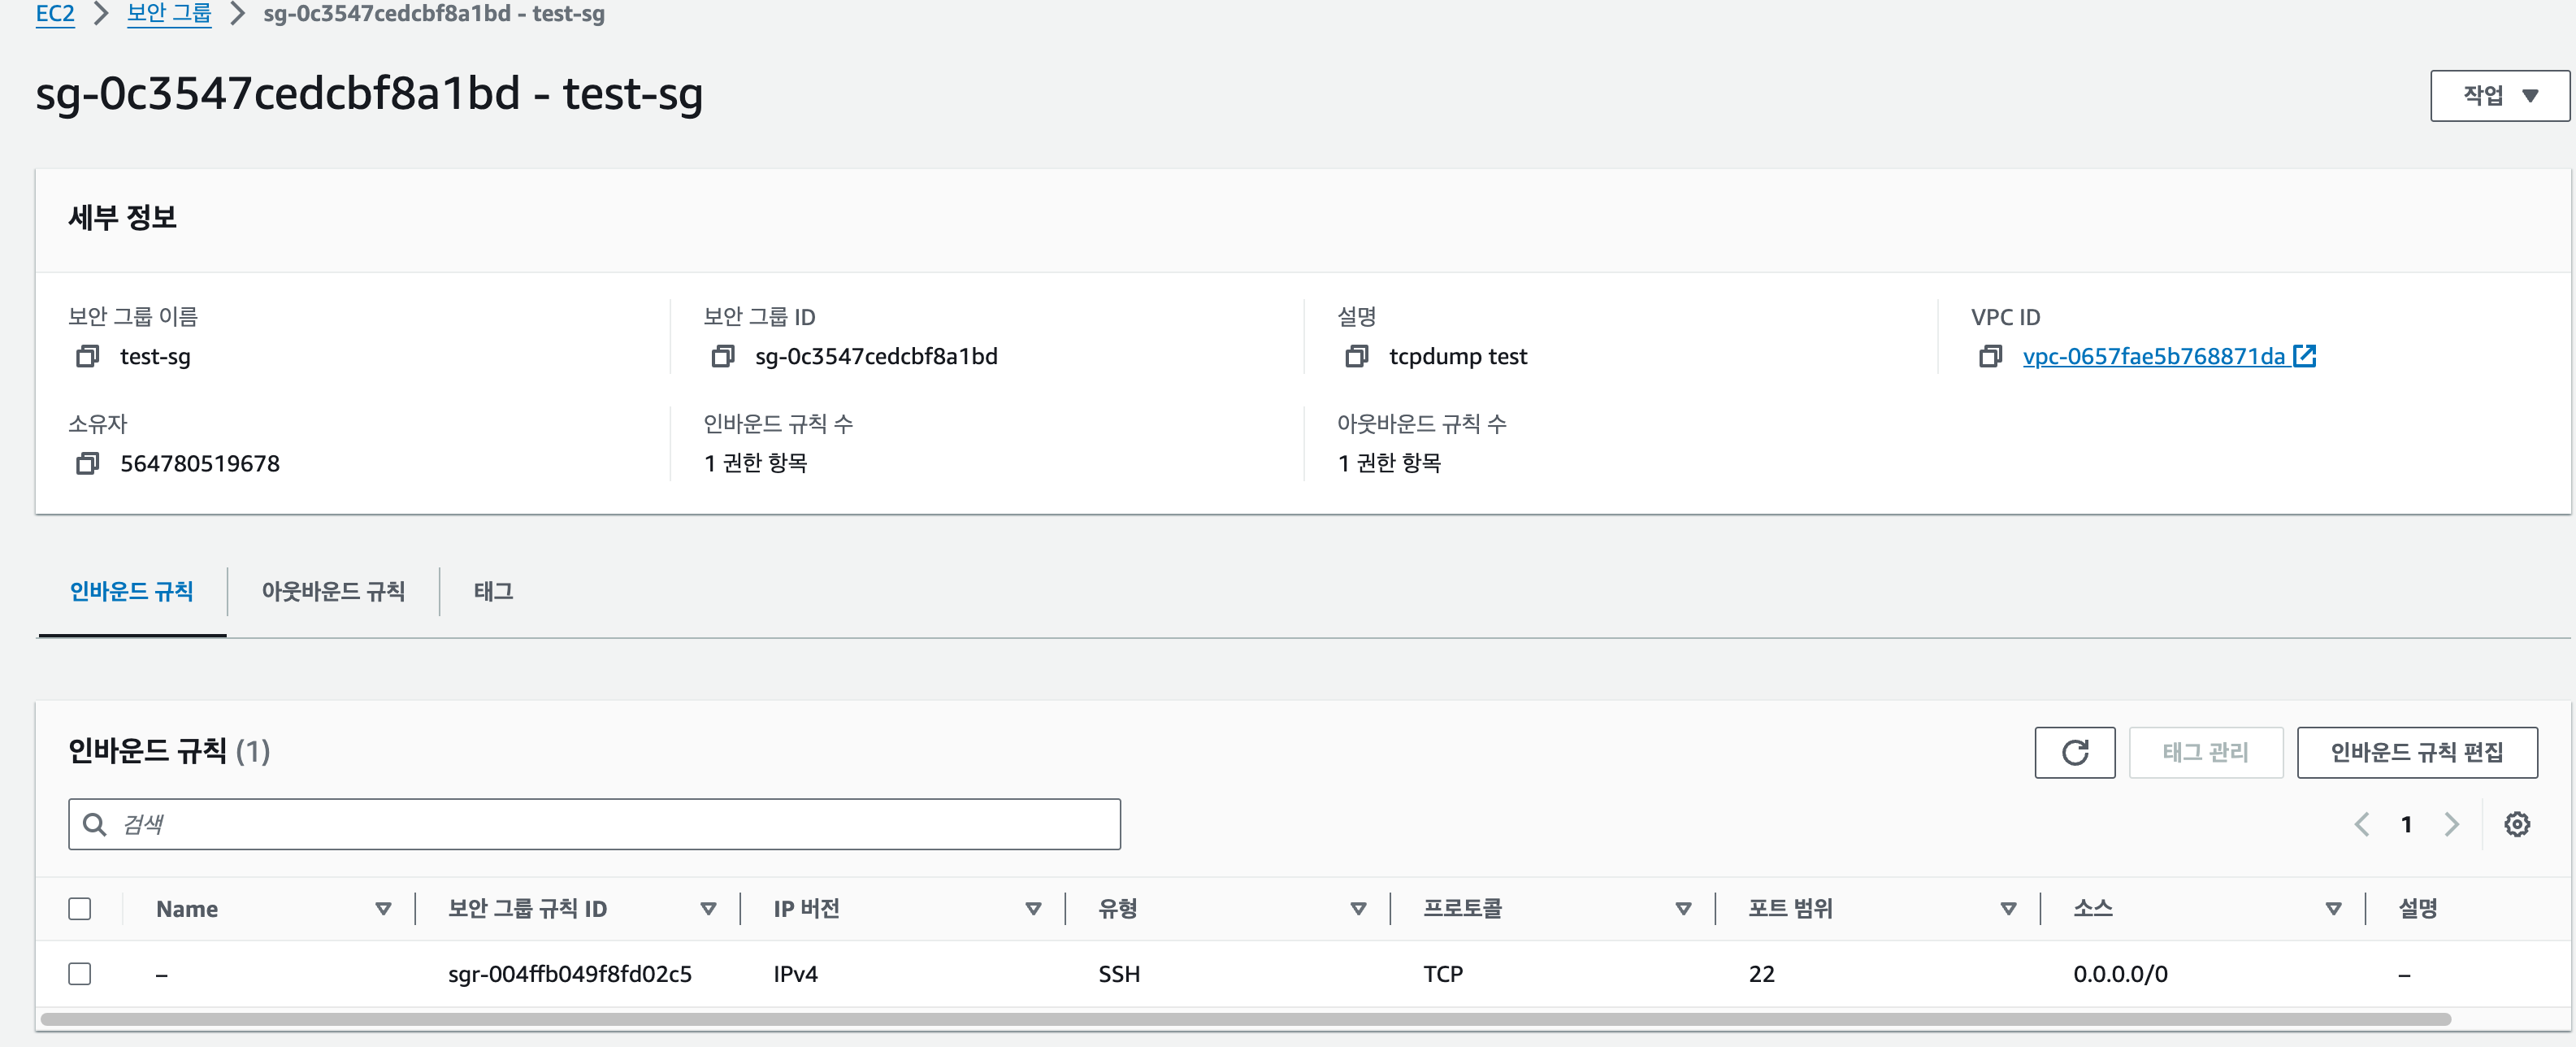Copy the VPC ID value
Screen dimensions: 2576x1047
(x=1990, y=356)
